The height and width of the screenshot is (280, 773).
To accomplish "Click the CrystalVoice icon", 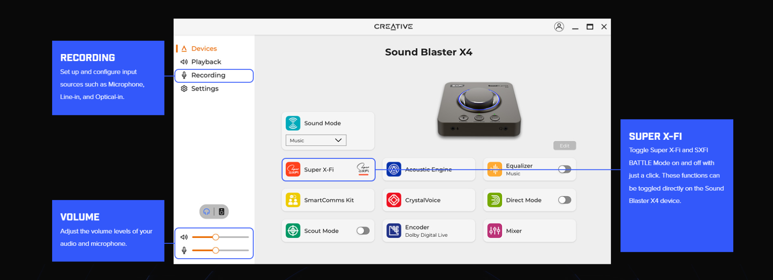I will (x=393, y=200).
